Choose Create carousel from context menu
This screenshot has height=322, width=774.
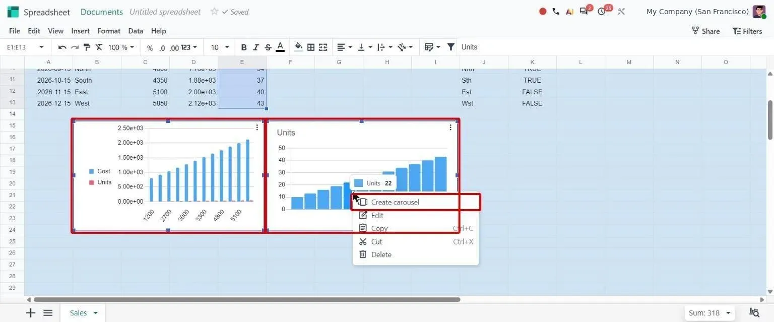416,202
